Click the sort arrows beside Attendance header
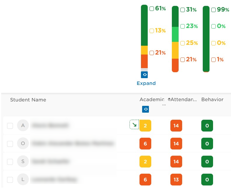 [169, 100]
